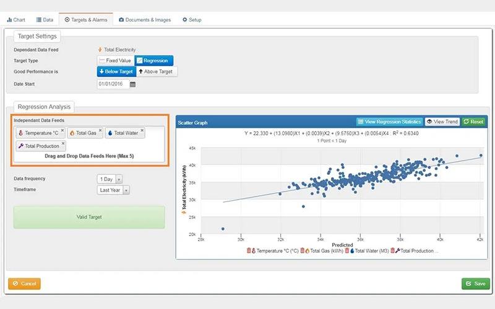Switch to the Data tab
Image resolution: width=495 pixels, height=309 pixels.
[x=45, y=20]
